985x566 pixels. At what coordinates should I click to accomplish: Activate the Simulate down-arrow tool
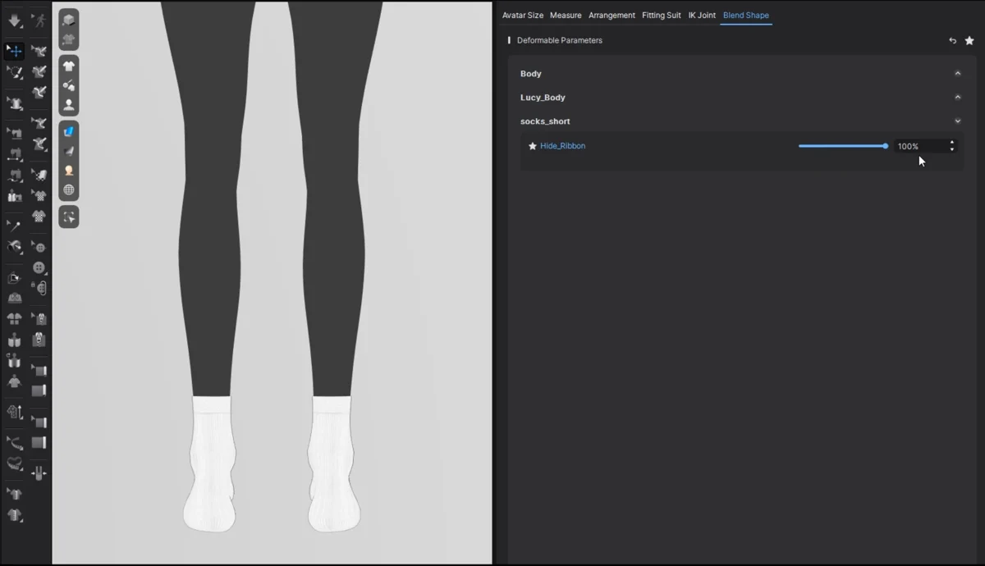coord(14,21)
